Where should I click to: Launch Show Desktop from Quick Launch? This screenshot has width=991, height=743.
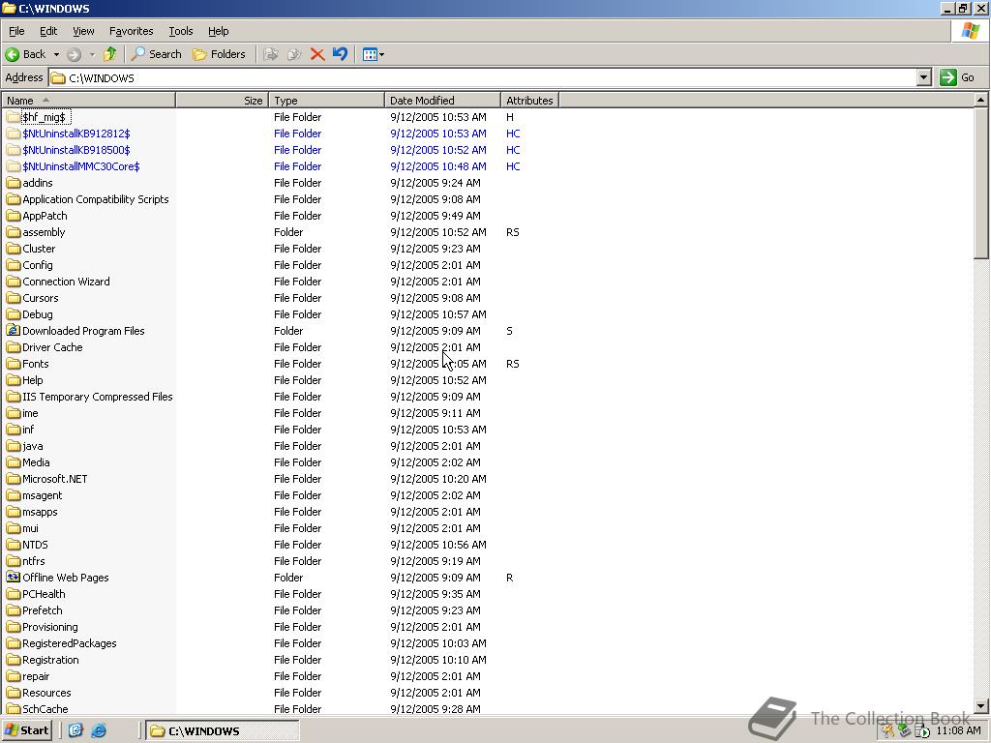click(75, 730)
